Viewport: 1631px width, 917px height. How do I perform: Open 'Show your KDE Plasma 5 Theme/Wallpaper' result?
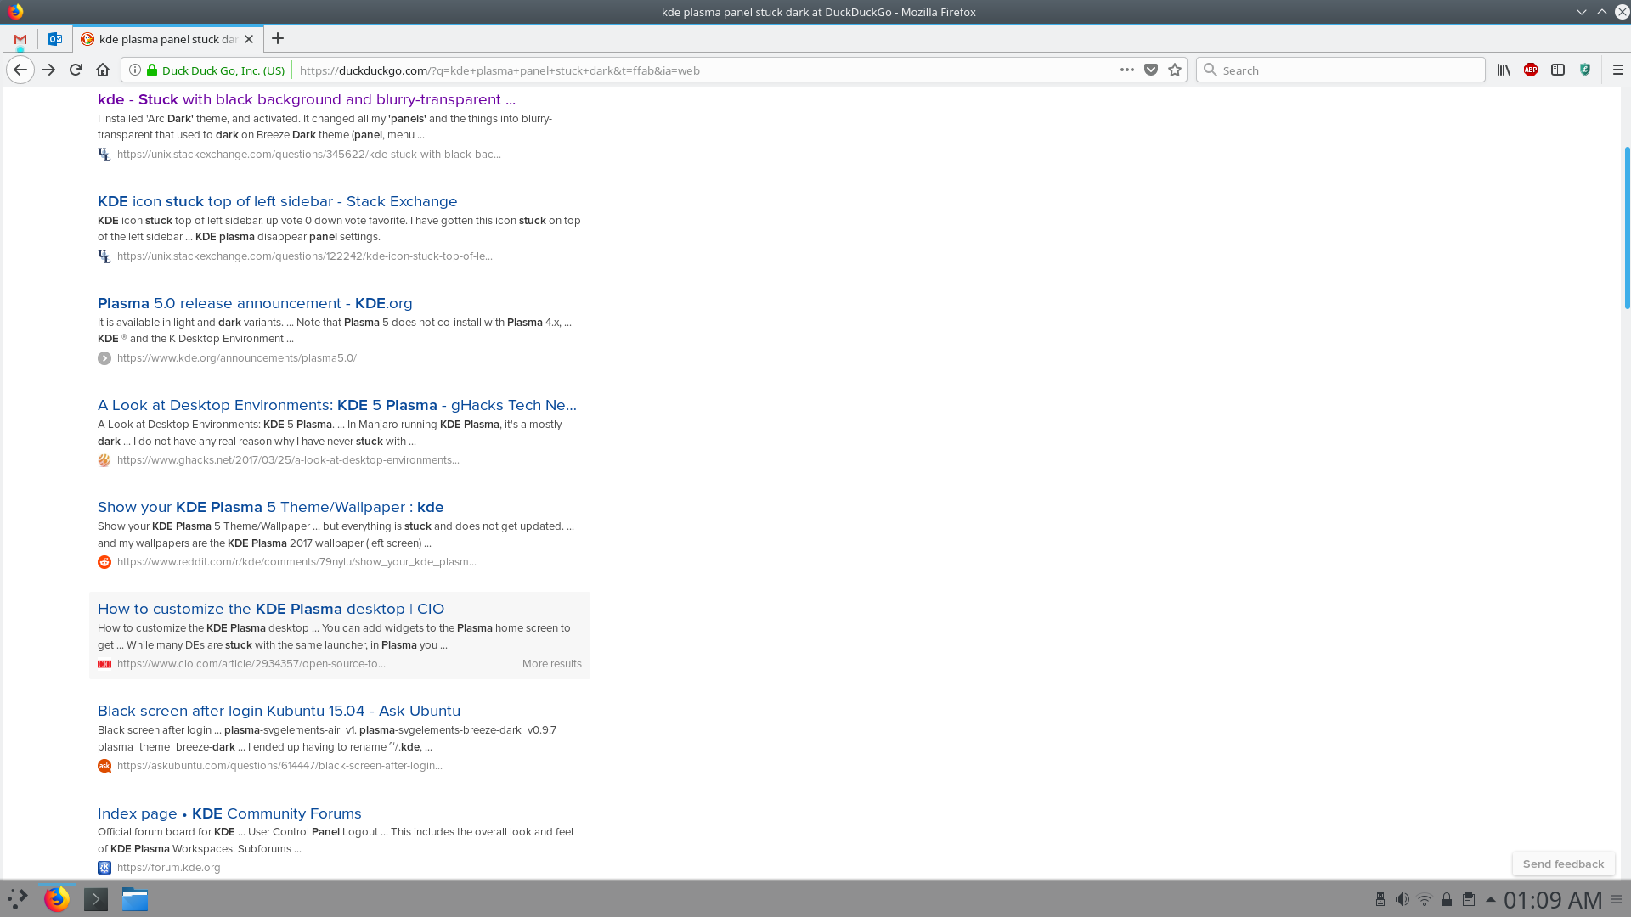[x=270, y=507]
